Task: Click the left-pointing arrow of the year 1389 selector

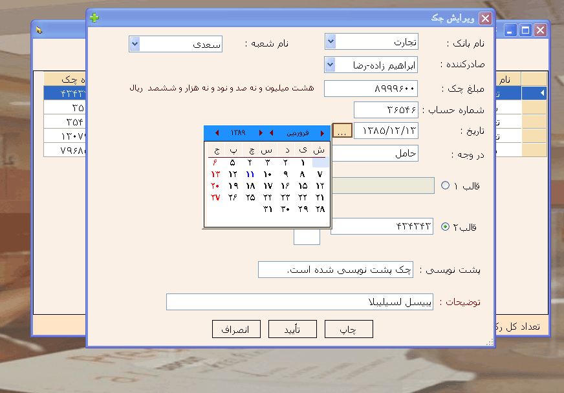Action: pos(217,133)
